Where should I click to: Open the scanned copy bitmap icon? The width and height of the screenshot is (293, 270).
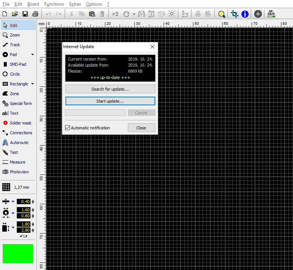(x=258, y=14)
